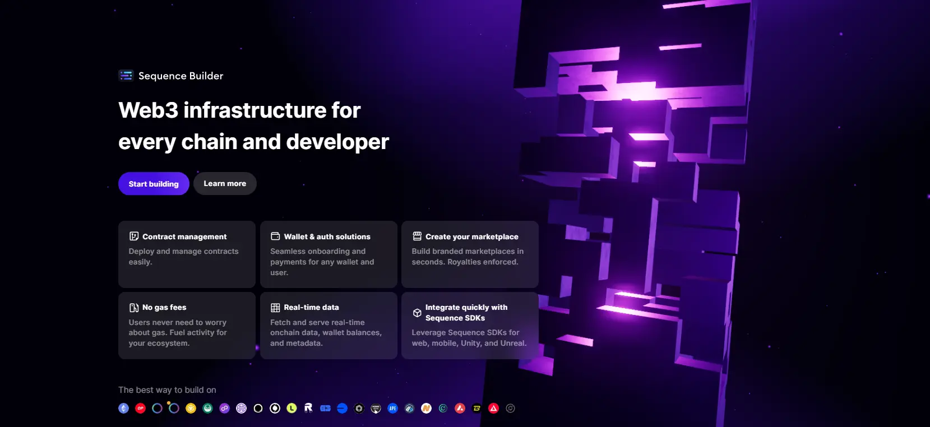Click the storefront icon beside Create your marketplace

tap(417, 236)
